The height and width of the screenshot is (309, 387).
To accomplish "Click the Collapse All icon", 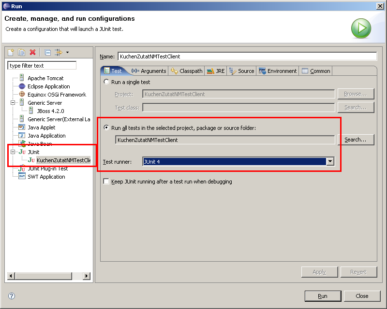I will point(47,52).
